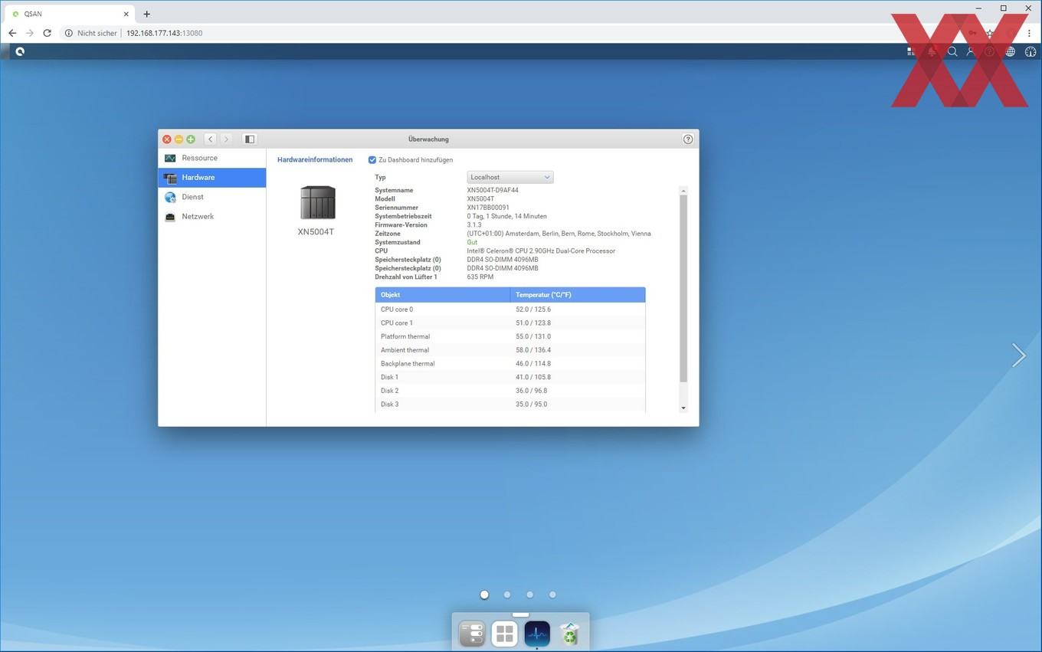Click the Netzwerk sidebar icon
Image resolution: width=1042 pixels, height=652 pixels.
(170, 217)
